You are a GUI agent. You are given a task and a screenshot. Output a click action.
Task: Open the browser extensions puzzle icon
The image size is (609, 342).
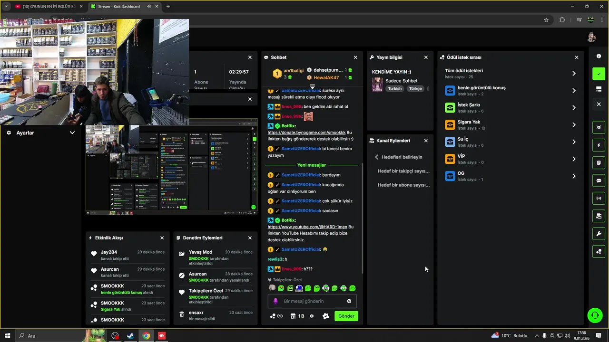click(x=562, y=20)
